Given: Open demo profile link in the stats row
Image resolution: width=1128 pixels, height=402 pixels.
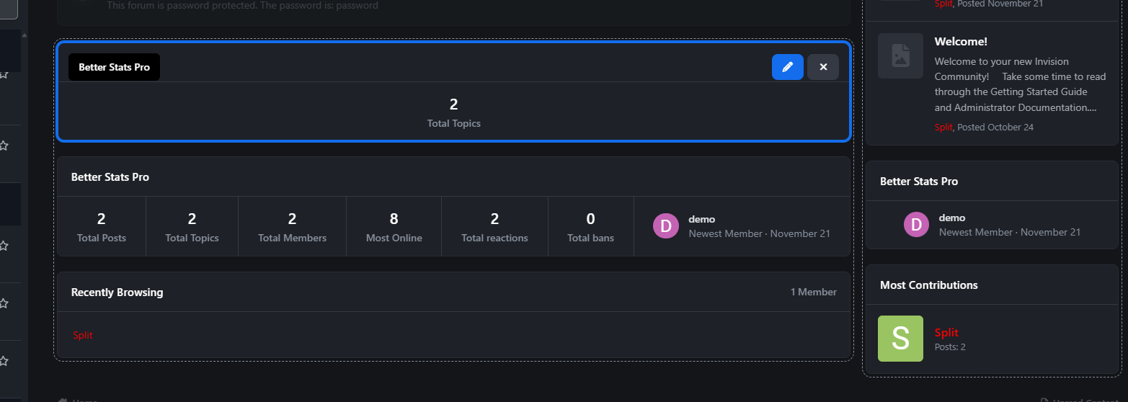Looking at the screenshot, I should (701, 219).
